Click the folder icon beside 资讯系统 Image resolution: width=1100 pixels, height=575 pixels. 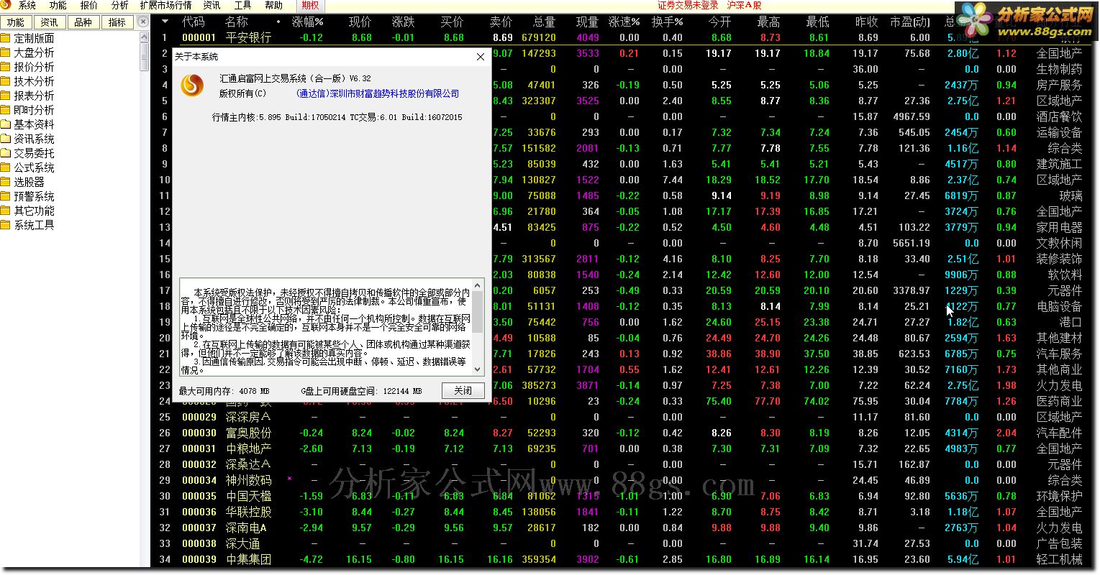click(6, 139)
